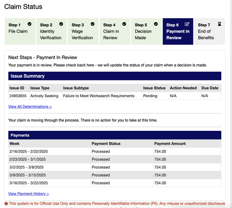This screenshot has width=232, height=208.
Task: Open the Step 7 End of Benefits tab
Action: 209,32
